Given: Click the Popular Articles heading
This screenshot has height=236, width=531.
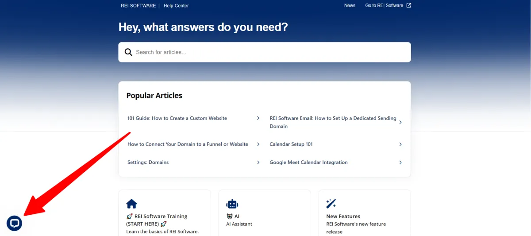Looking at the screenshot, I should (x=154, y=96).
